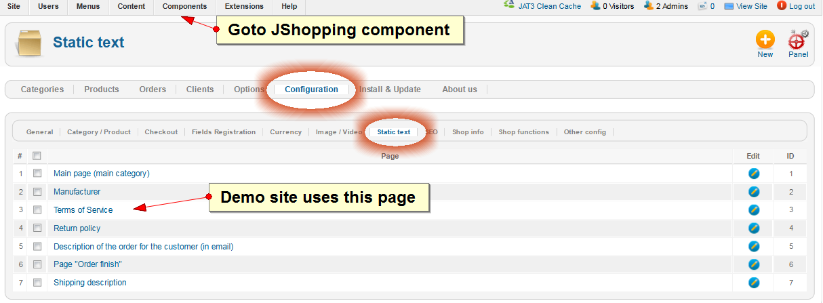
Task: Go to Categories section
Action: [x=42, y=89]
